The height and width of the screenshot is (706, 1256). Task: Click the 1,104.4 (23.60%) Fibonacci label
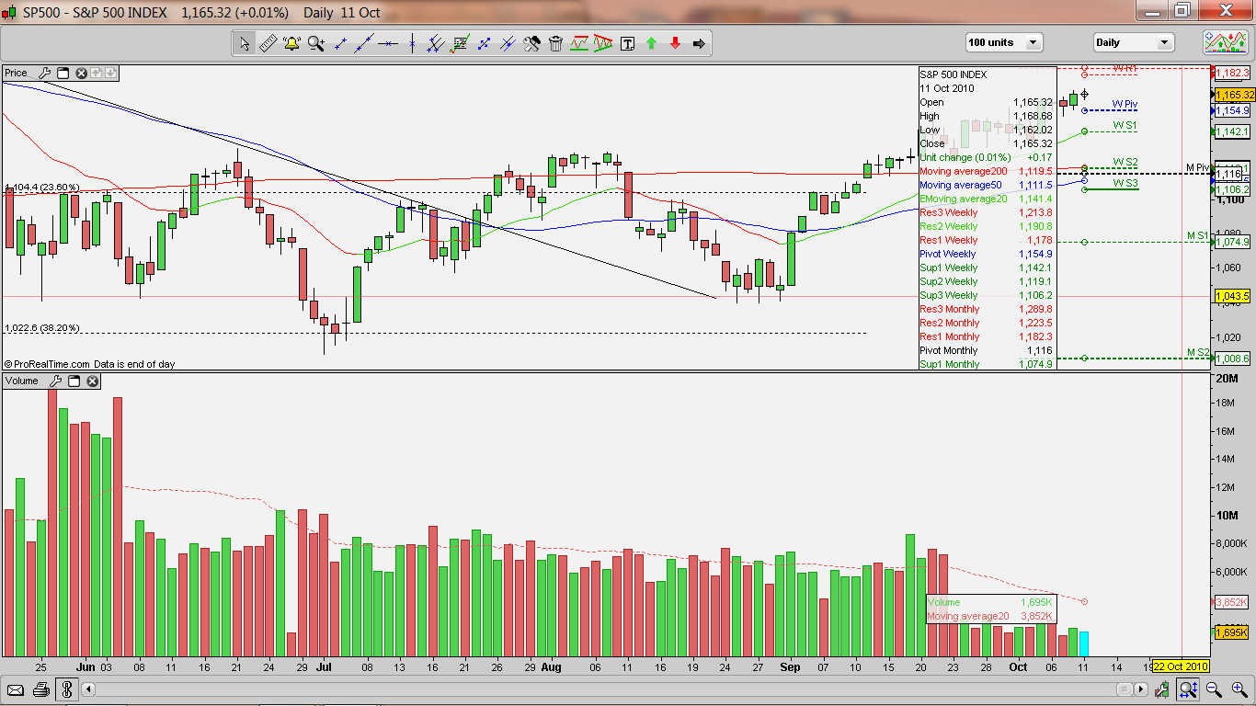[42, 188]
